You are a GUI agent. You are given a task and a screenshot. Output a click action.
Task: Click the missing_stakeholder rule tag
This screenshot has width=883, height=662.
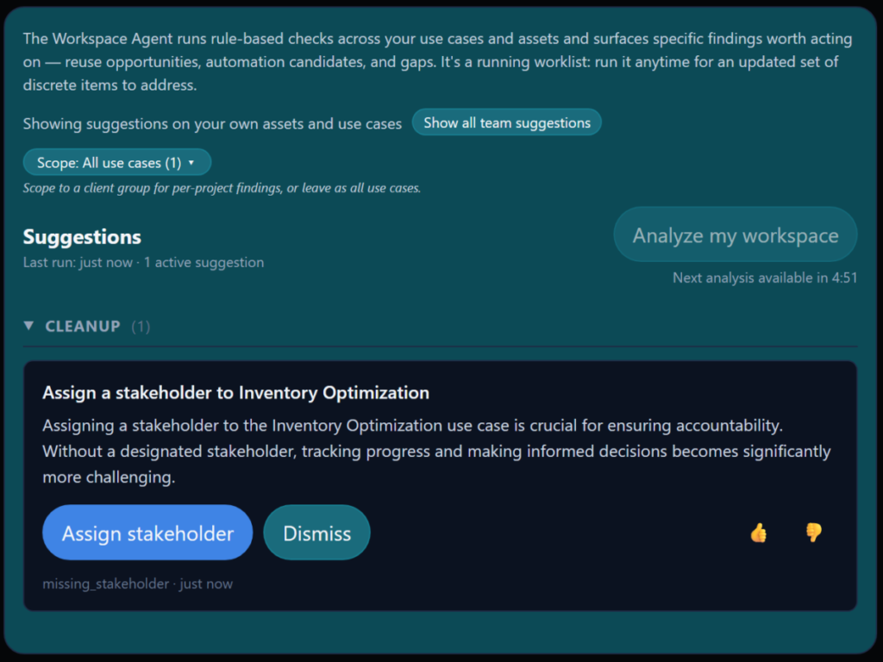[106, 584]
